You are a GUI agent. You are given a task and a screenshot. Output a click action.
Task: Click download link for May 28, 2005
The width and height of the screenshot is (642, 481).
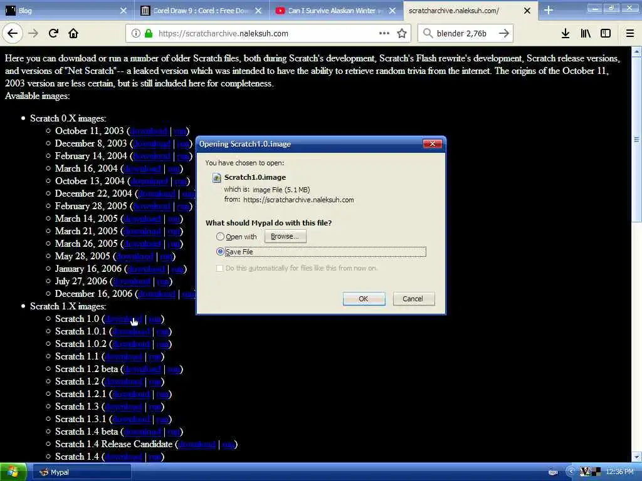pos(135,256)
